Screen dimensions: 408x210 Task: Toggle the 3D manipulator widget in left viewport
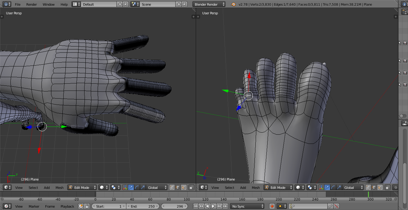pos(125,188)
